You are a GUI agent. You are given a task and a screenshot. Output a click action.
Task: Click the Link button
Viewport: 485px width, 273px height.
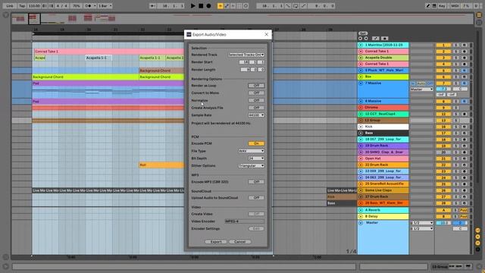coord(10,6)
